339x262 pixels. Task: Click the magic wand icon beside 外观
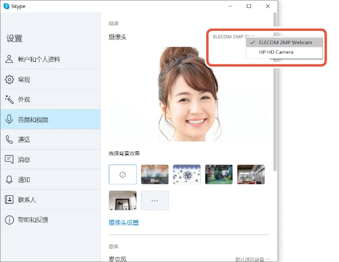pyautogui.click(x=9, y=100)
